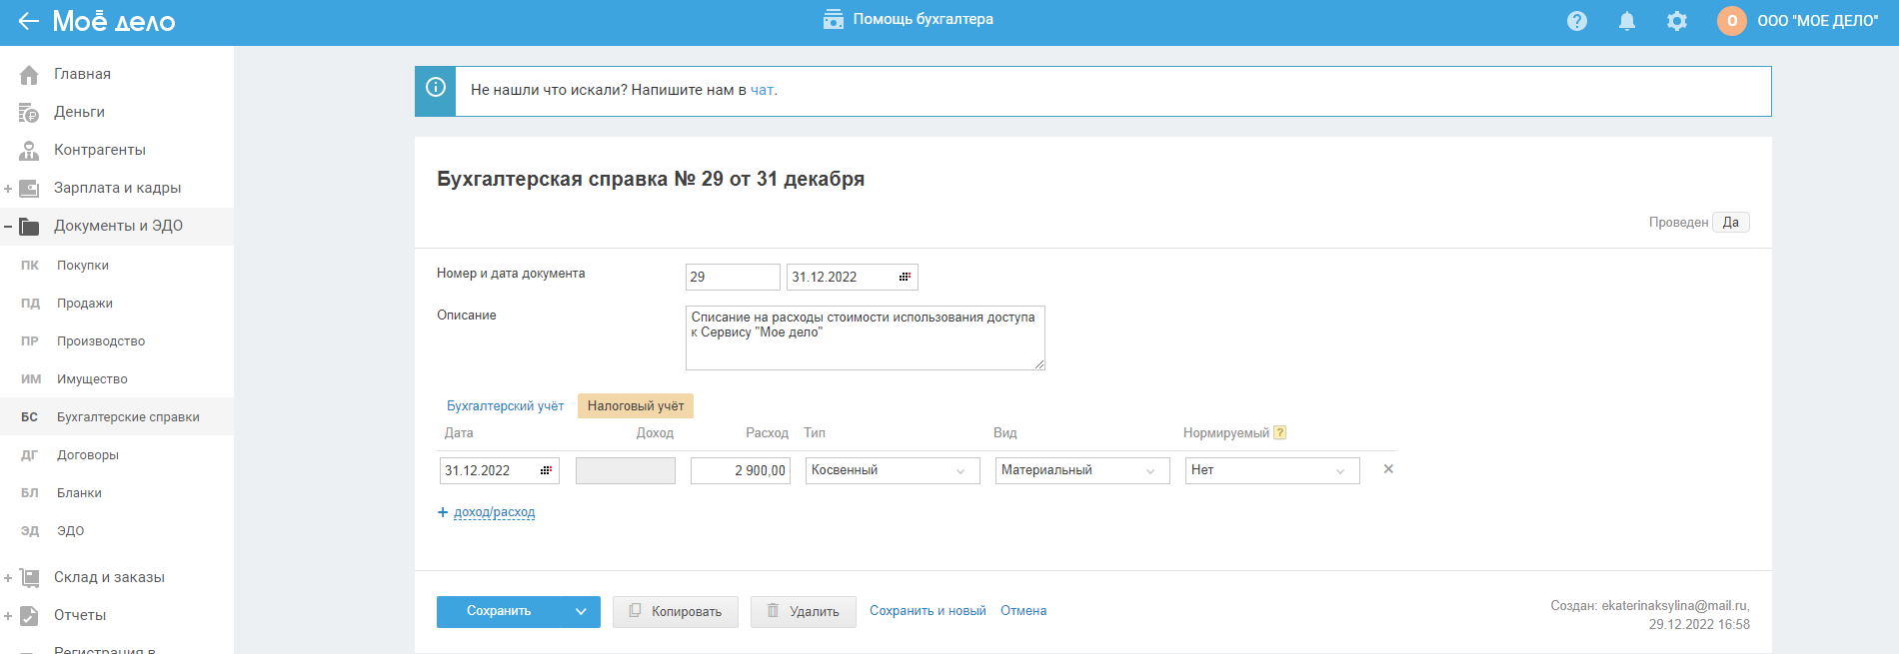Image resolution: width=1899 pixels, height=654 pixels.
Task: Expand Зарплата и кадры with plus sign
Action: click(x=8, y=189)
